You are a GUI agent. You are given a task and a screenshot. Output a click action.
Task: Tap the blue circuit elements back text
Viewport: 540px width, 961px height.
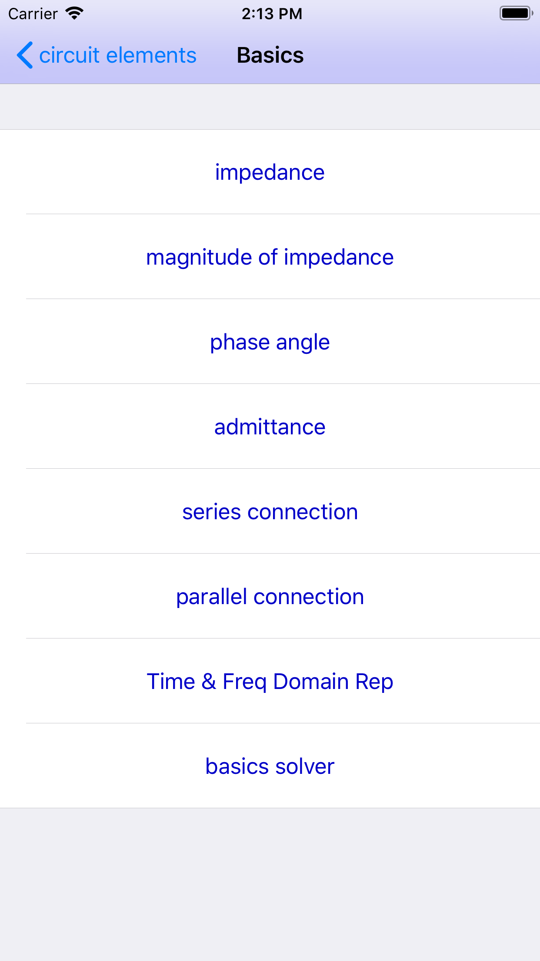click(117, 55)
